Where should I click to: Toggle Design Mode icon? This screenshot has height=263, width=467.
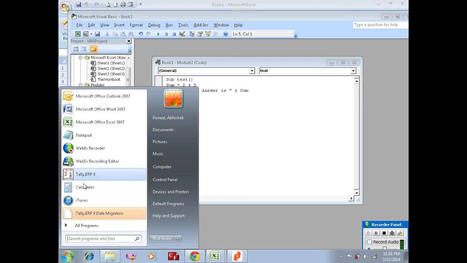tap(182, 34)
